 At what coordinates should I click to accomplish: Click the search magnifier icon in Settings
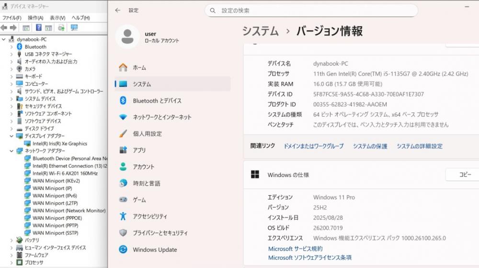point(213,11)
